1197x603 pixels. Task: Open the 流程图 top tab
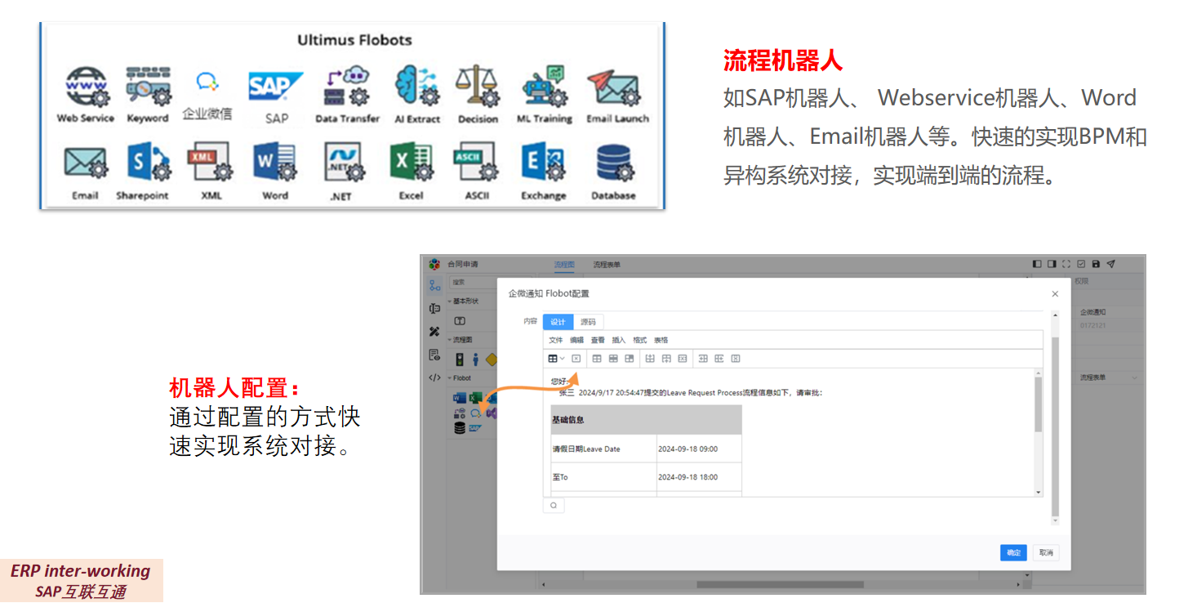(x=564, y=265)
